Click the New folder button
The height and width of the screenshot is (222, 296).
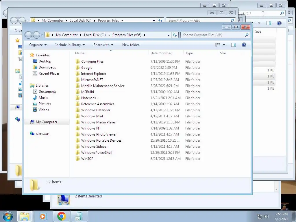tap(131, 45)
